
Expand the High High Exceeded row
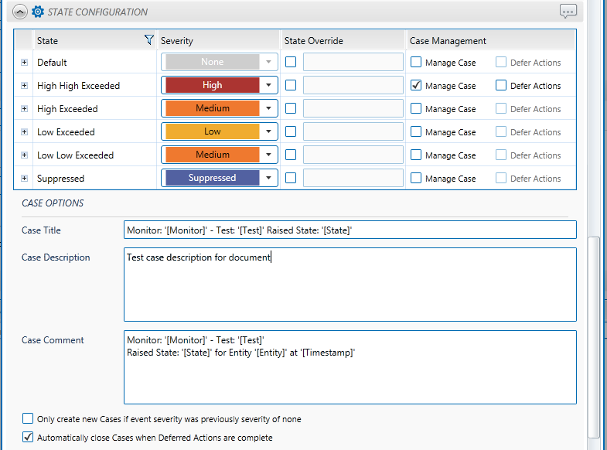25,86
